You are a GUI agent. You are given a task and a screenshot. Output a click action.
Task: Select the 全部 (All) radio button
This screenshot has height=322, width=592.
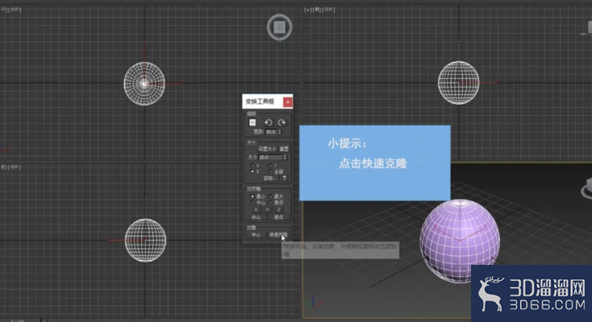point(270,171)
